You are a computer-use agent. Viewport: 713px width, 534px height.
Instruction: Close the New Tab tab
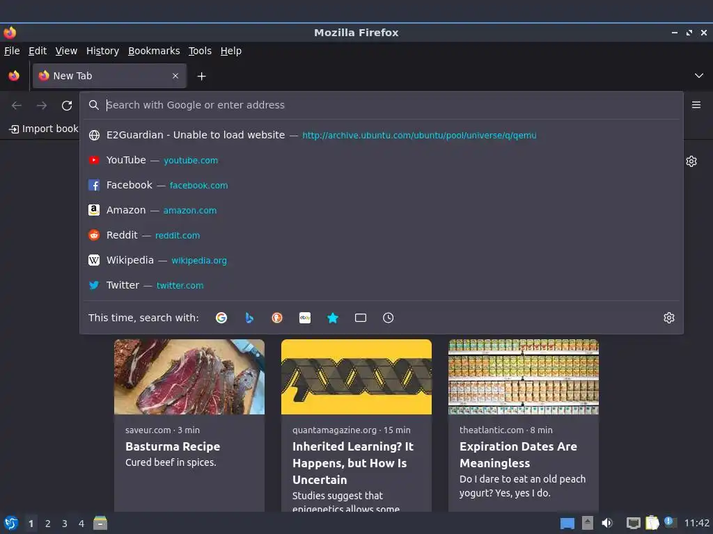coord(175,76)
